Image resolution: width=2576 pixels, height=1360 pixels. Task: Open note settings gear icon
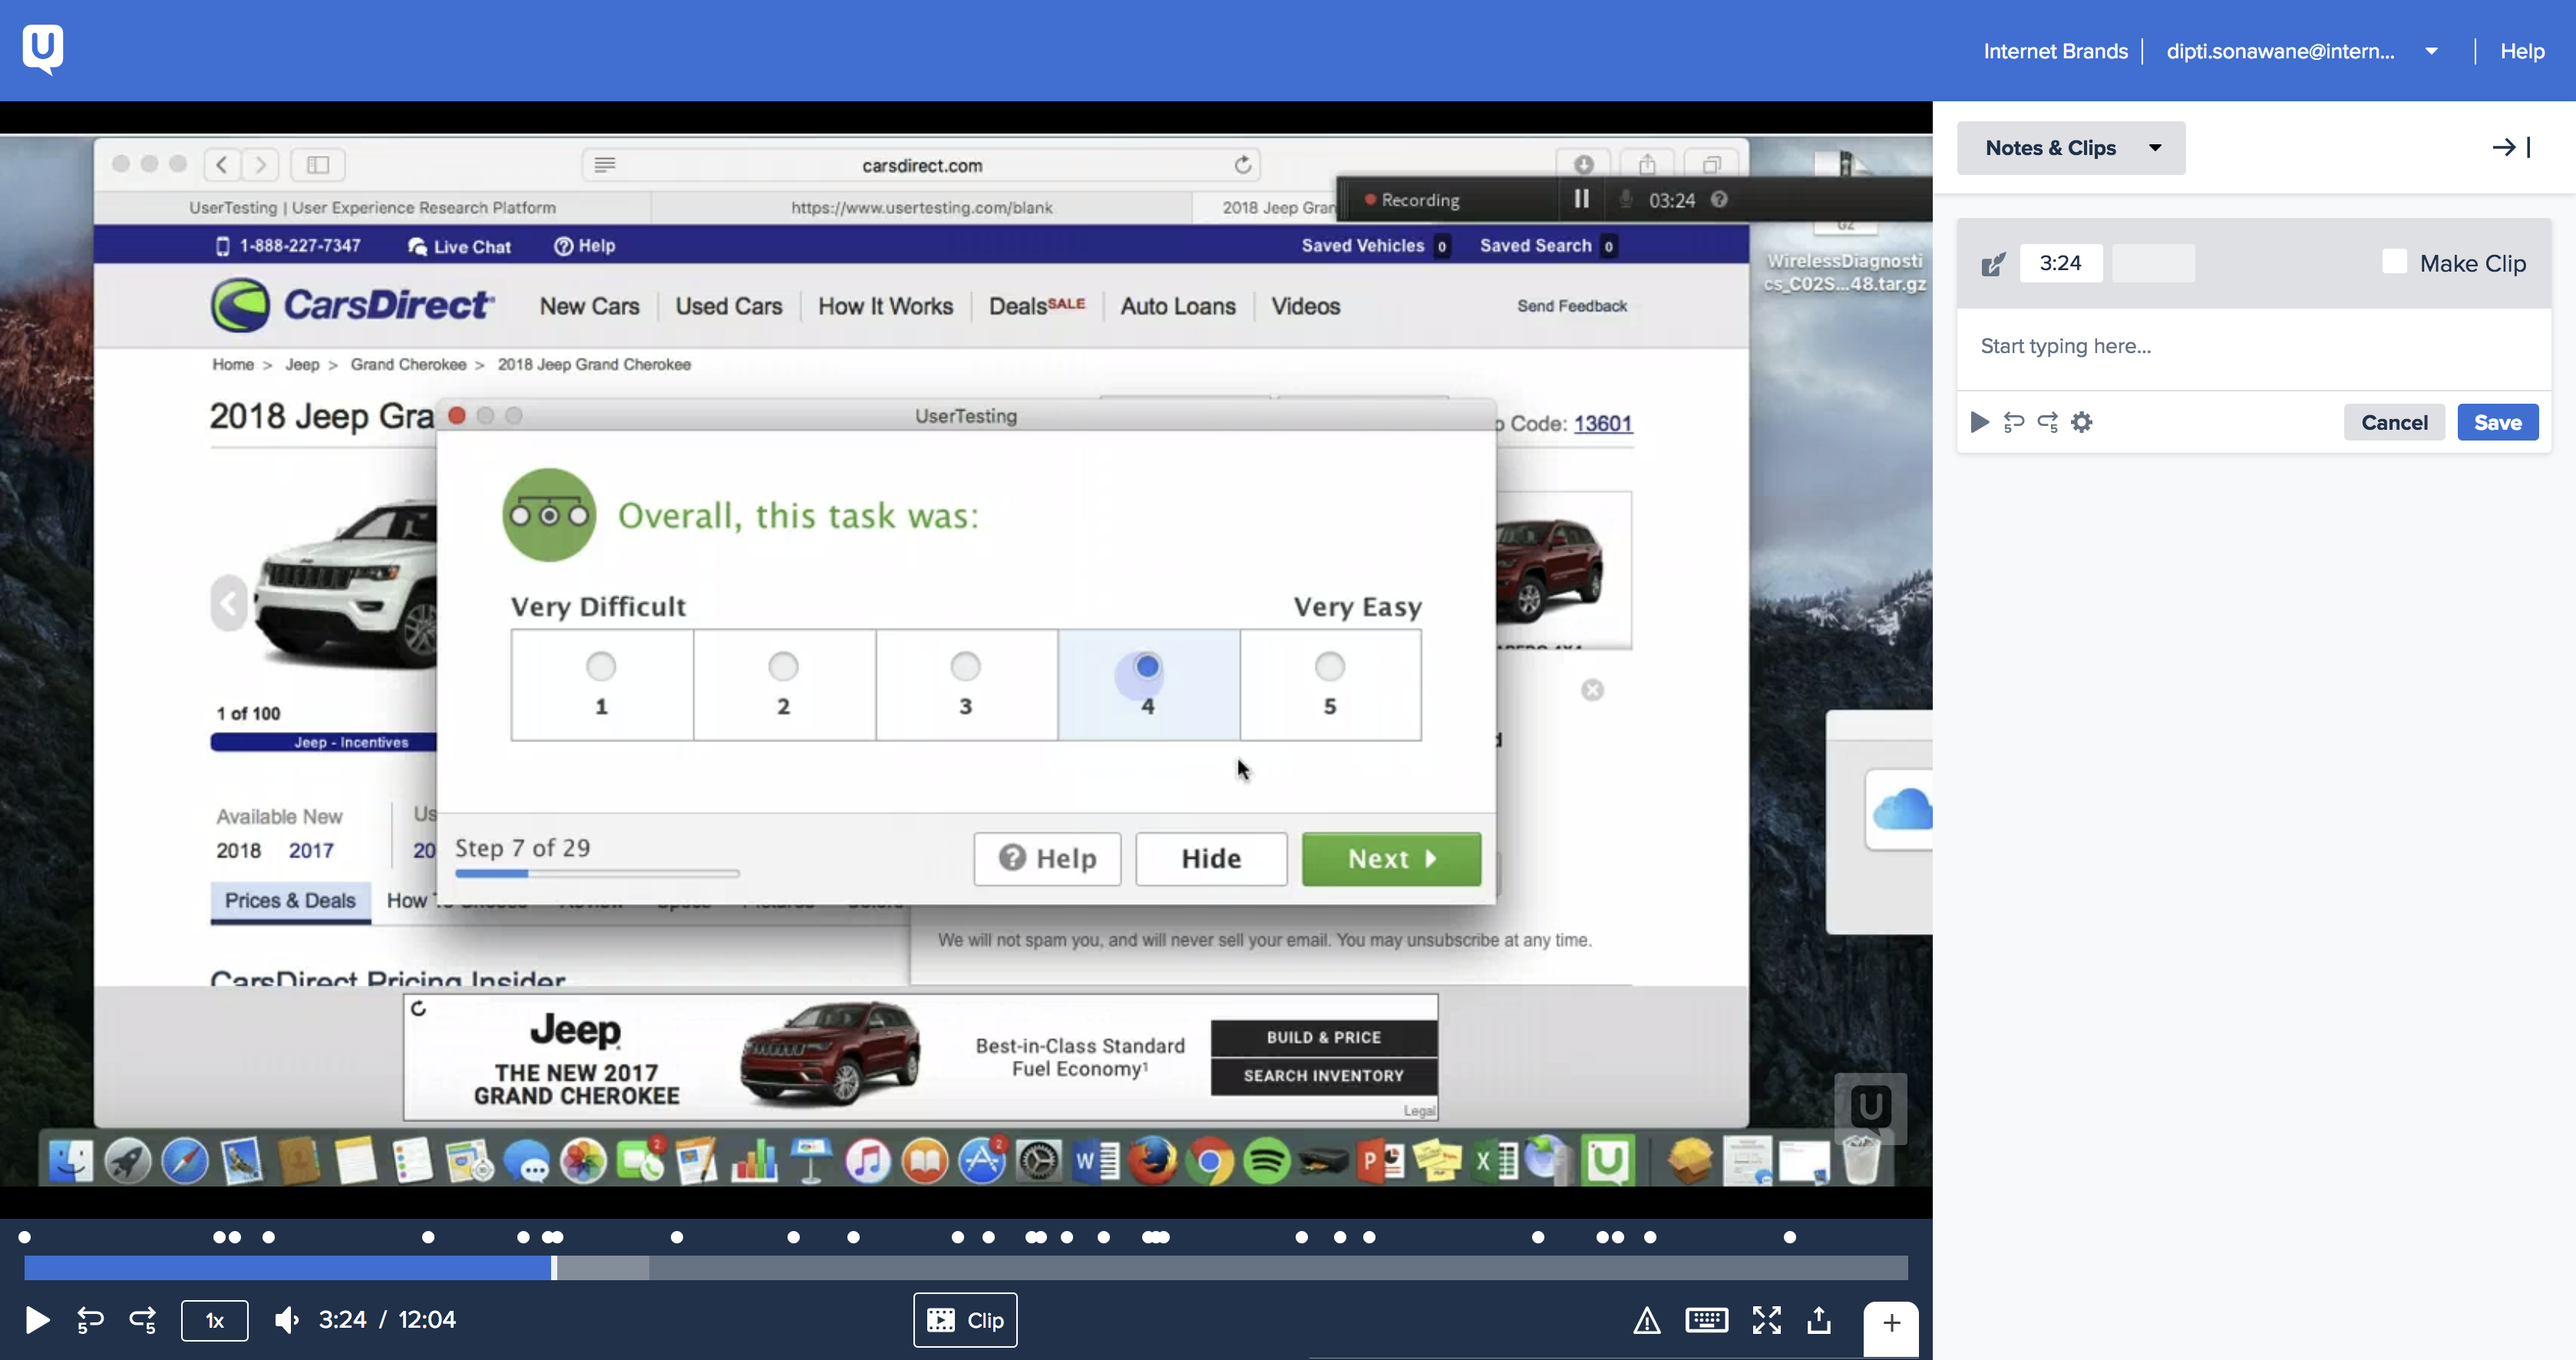(2082, 422)
